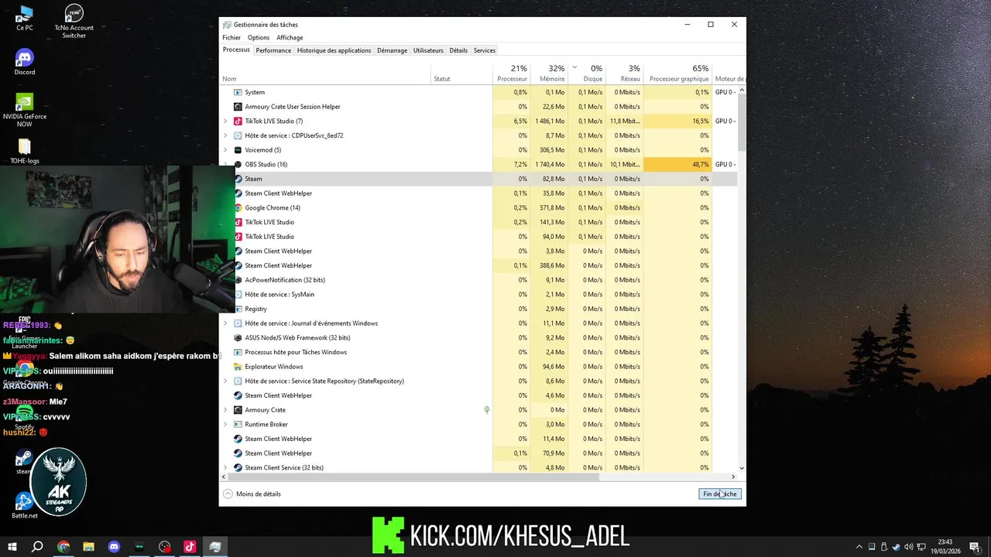The image size is (991, 557).
Task: Click the scroll-down arrow of process list
Action: point(742,468)
